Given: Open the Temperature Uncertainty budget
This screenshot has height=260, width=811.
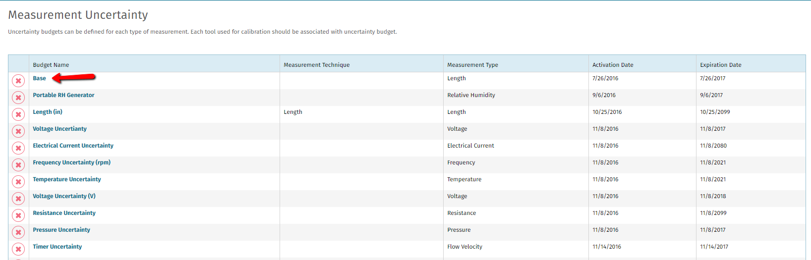Looking at the screenshot, I should coord(67,179).
